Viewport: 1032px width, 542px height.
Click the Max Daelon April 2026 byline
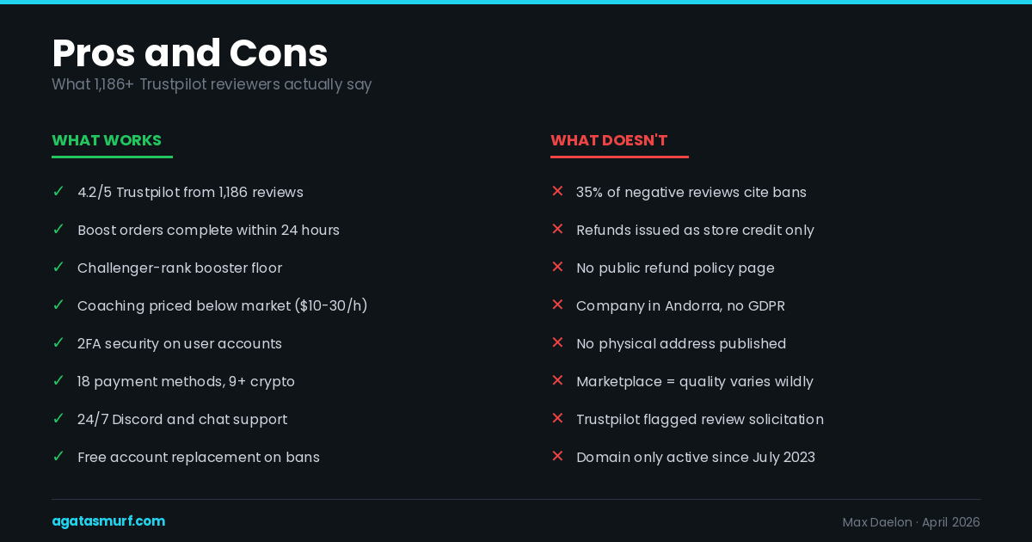[x=911, y=522]
